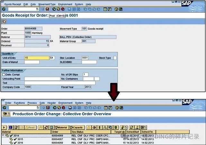Collapse the command field arrow in Production Order toolbar
This screenshot has width=206, height=145.
pyautogui.click(x=43, y=108)
